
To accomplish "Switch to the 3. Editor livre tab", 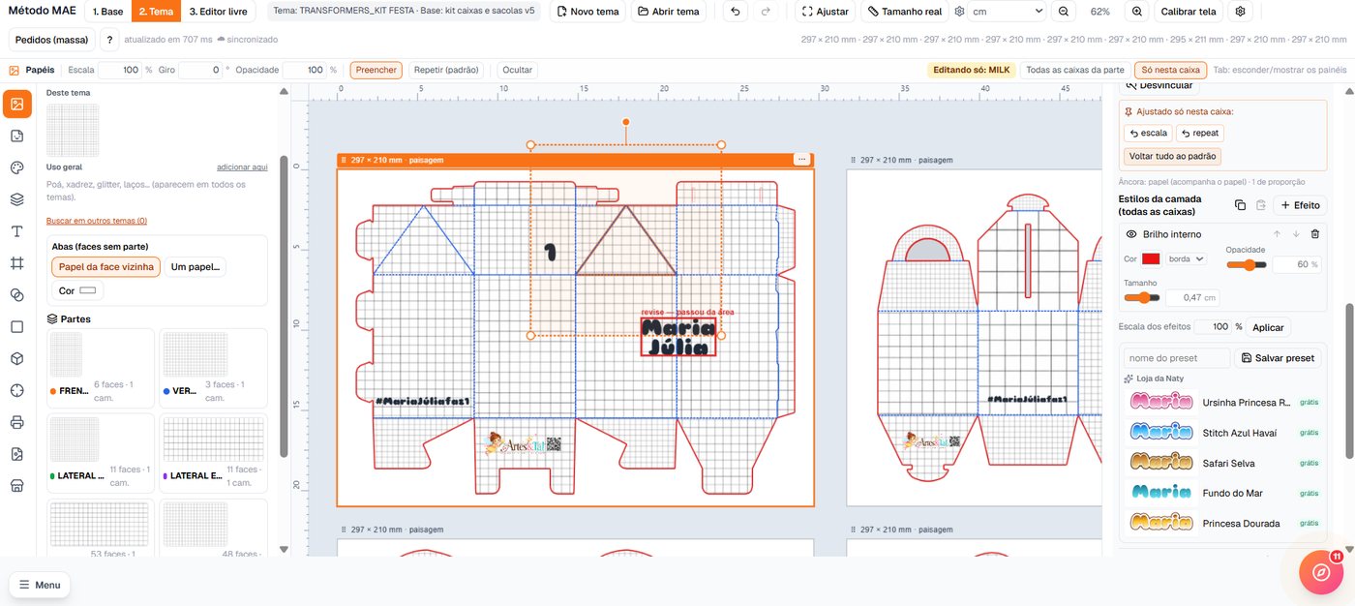I will pos(218,12).
